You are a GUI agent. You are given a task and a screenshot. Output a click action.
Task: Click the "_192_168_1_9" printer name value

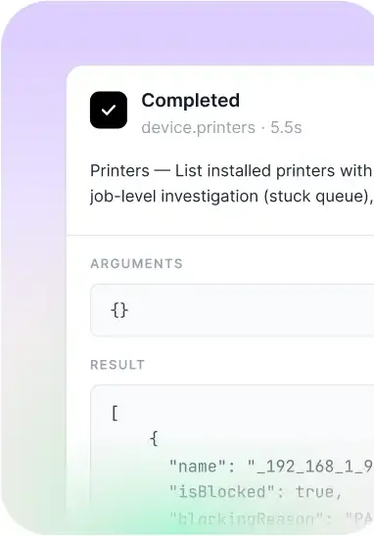(310, 467)
